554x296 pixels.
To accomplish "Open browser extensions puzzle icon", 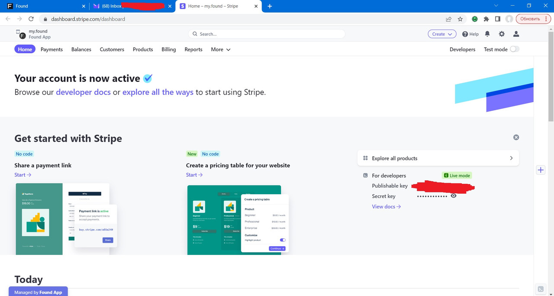I will pos(486,19).
